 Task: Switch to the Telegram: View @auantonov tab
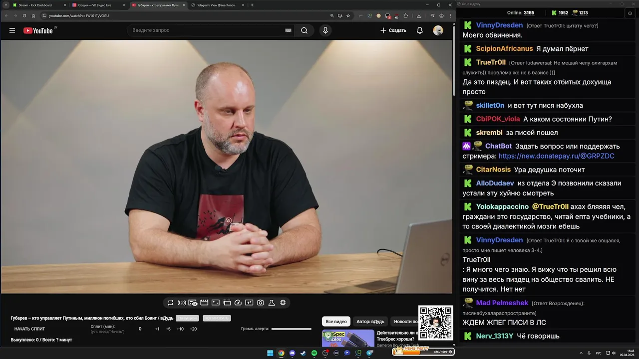click(217, 5)
